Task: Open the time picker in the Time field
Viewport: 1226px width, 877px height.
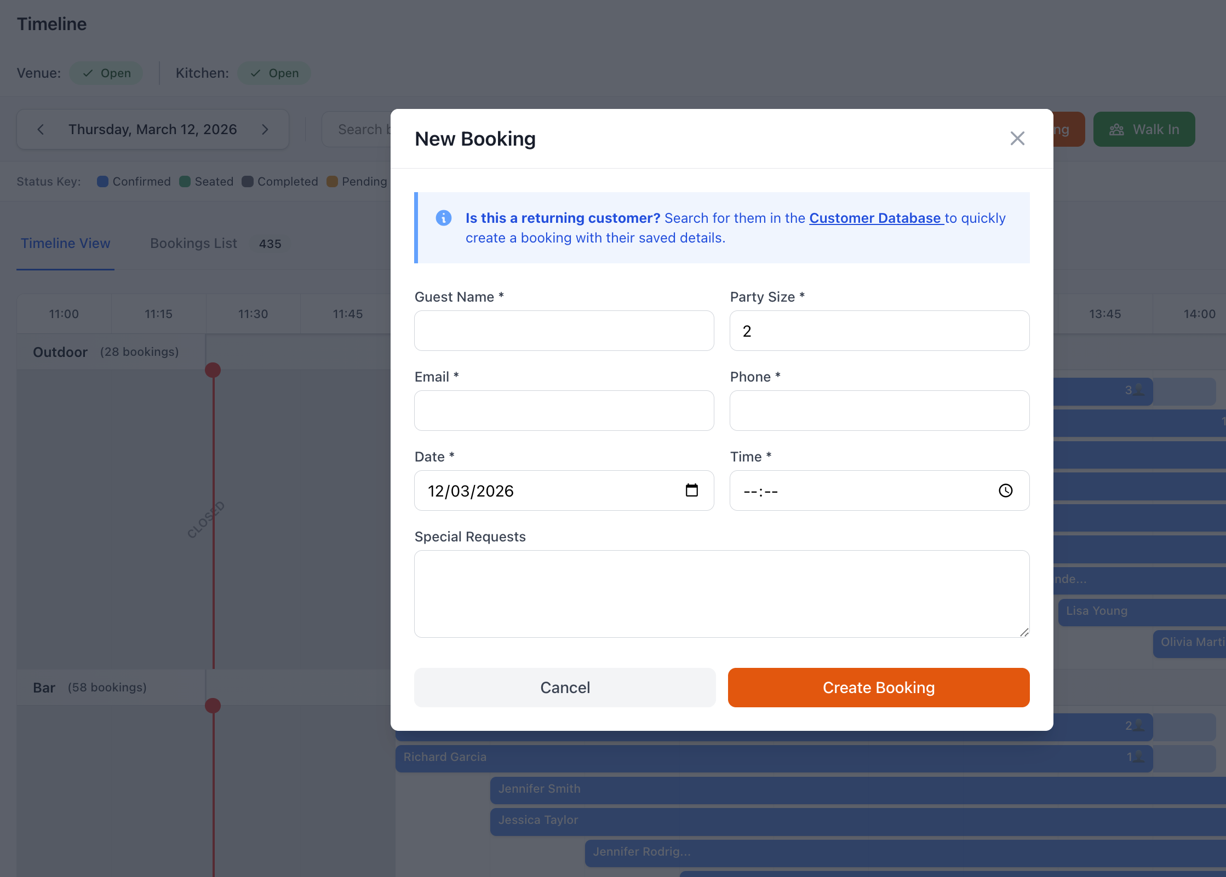Action: (x=1005, y=491)
